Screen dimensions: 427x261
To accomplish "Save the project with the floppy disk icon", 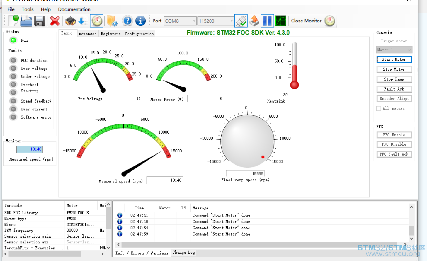I will point(39,21).
